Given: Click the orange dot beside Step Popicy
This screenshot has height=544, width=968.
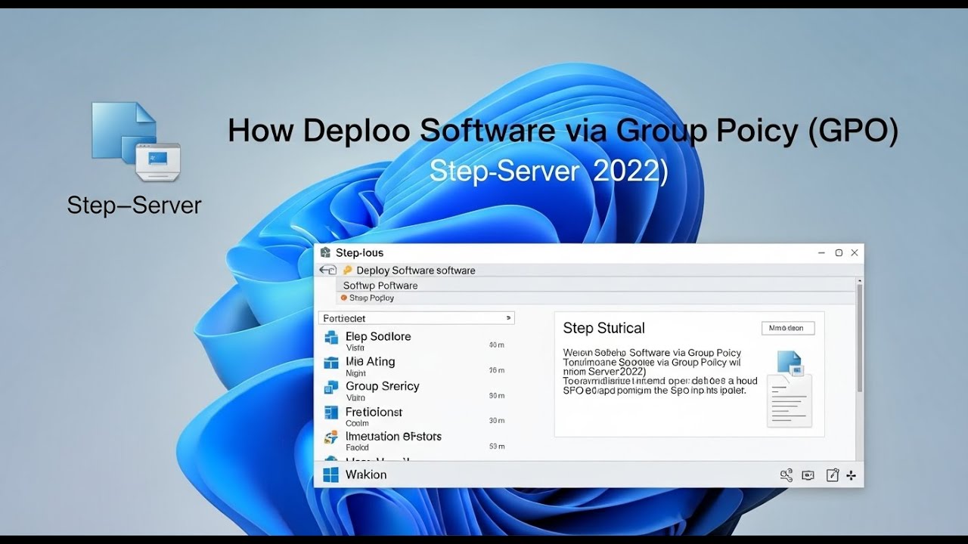Looking at the screenshot, I should pyautogui.click(x=344, y=298).
